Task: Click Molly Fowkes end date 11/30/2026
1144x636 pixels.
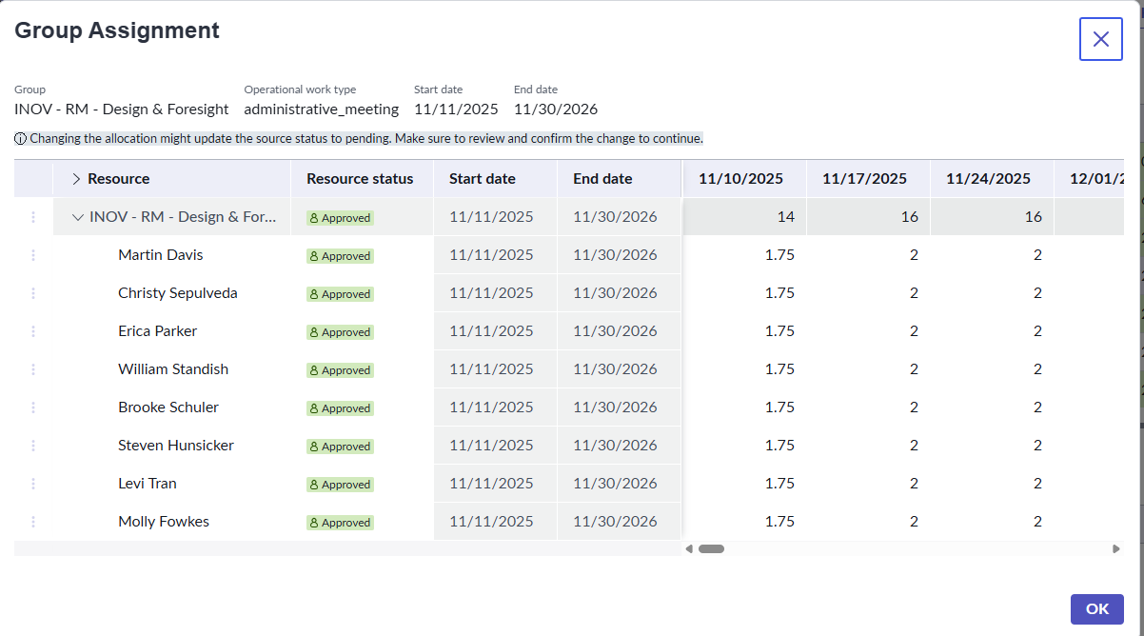Action: tap(619, 522)
